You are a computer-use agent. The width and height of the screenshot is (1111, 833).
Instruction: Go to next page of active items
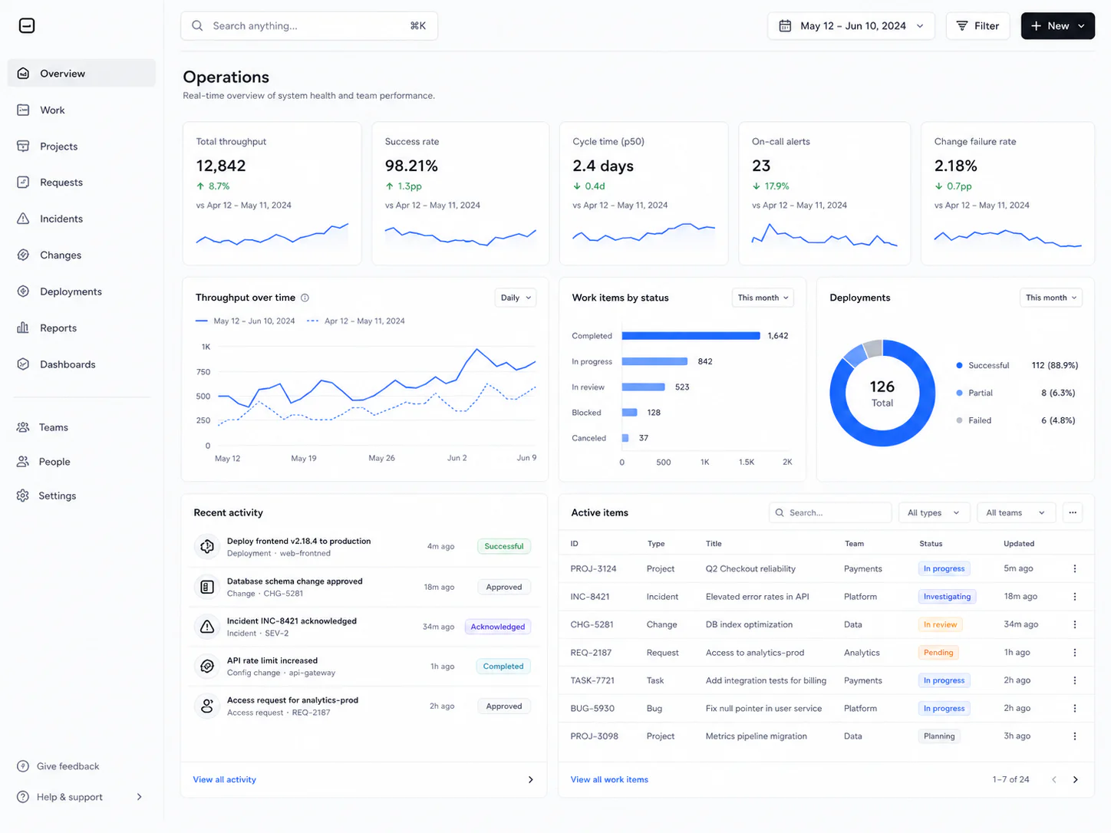(x=1076, y=779)
